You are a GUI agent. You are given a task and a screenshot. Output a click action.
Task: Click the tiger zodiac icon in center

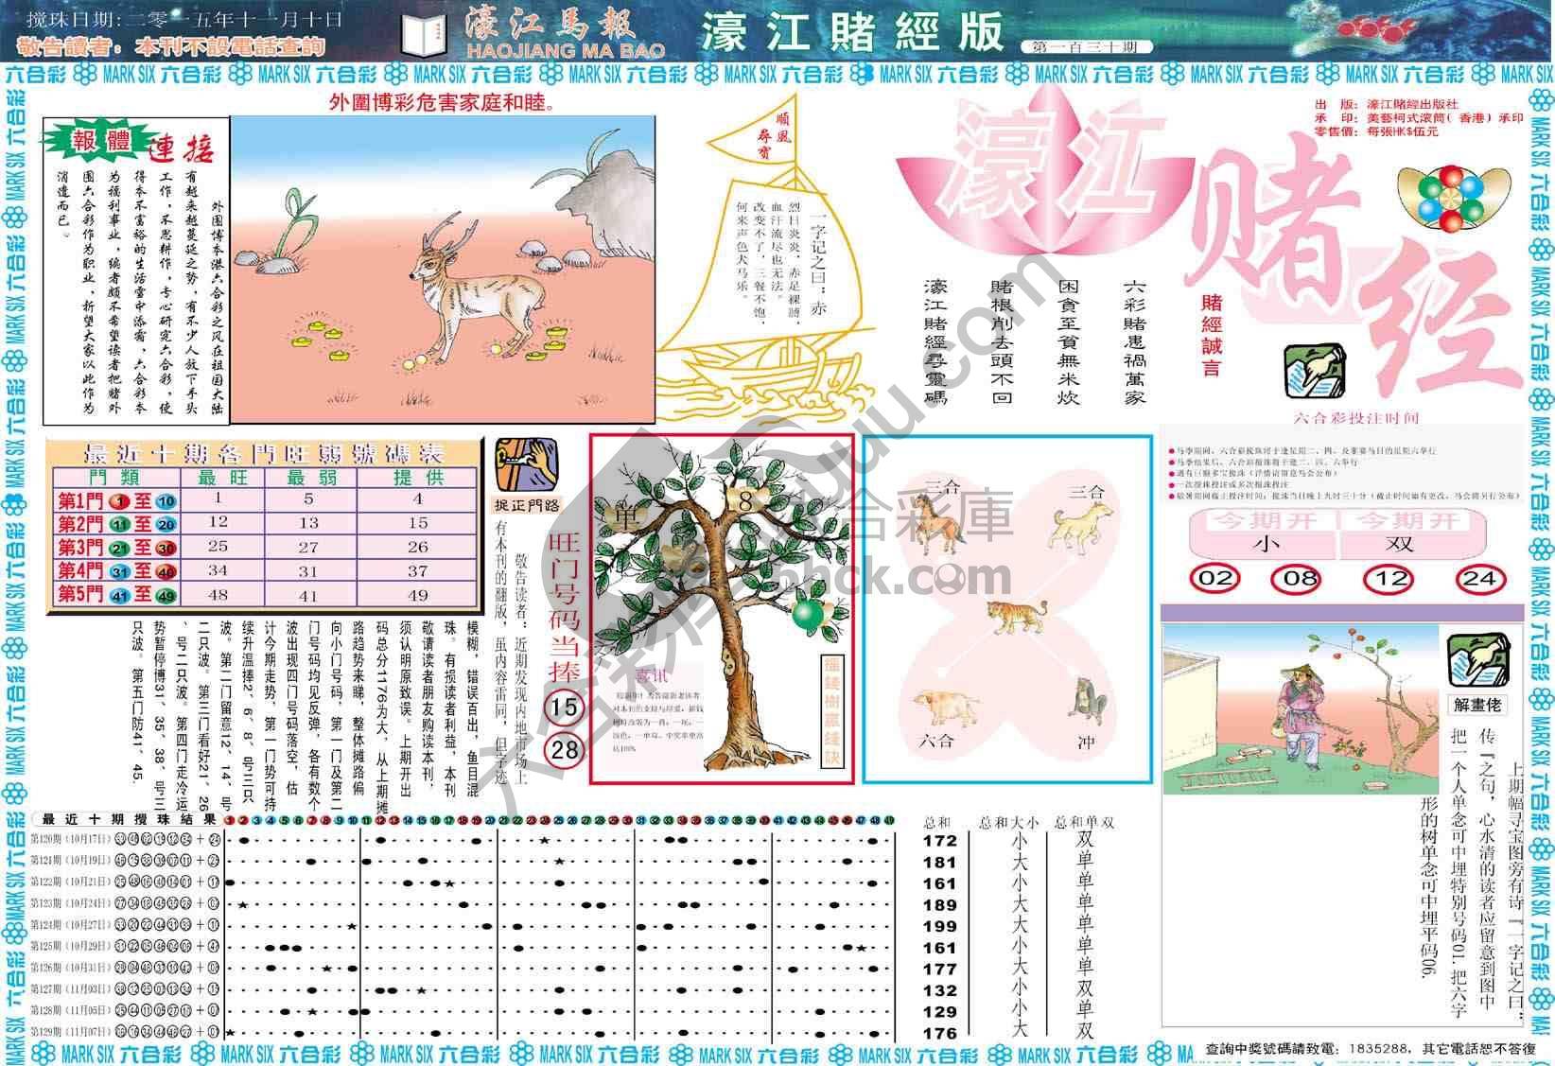pos(1018,616)
